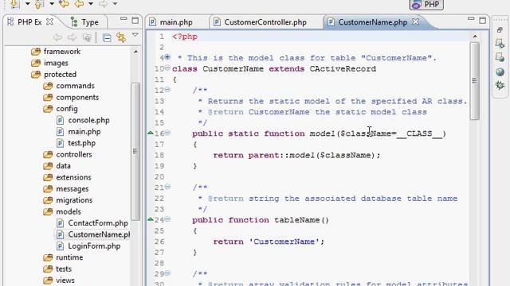Select the data folder
Image resolution: width=510 pixels, height=286 pixels.
tap(63, 166)
